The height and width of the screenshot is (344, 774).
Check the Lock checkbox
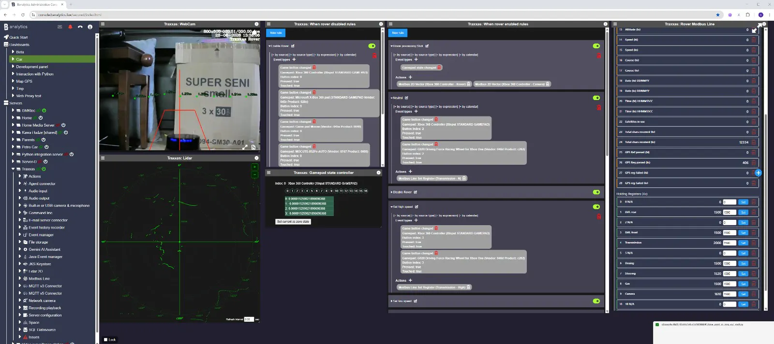coord(106,340)
